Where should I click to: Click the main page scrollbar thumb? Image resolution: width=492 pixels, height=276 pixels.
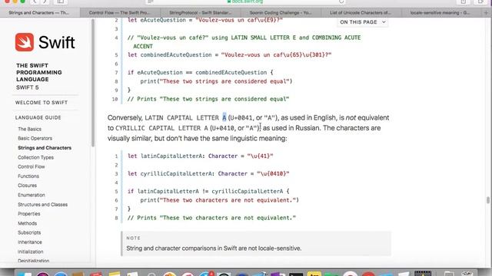tap(488, 199)
